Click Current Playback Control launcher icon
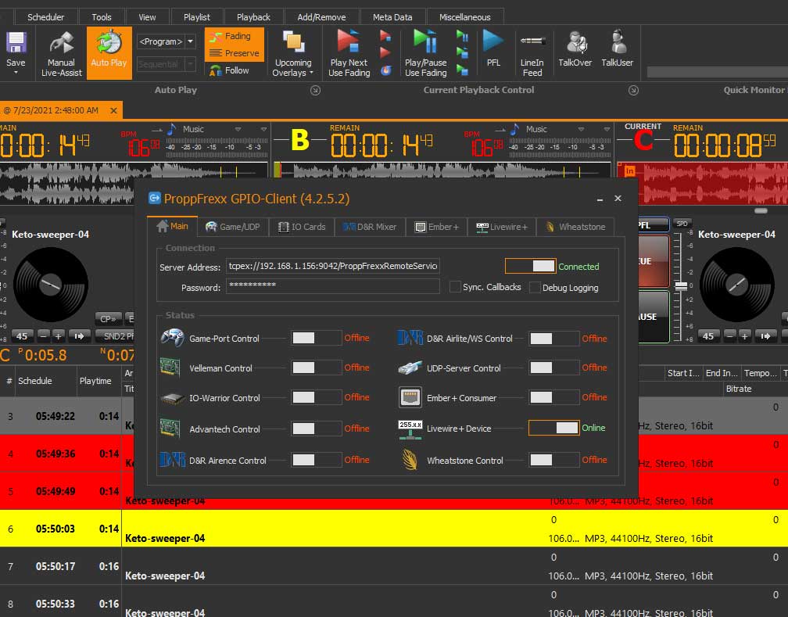This screenshot has height=617, width=788. [633, 91]
